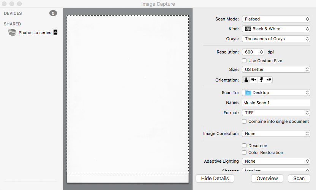Open the Scan Mode dropdown
The height and width of the screenshot is (190, 316).
coord(276,19)
